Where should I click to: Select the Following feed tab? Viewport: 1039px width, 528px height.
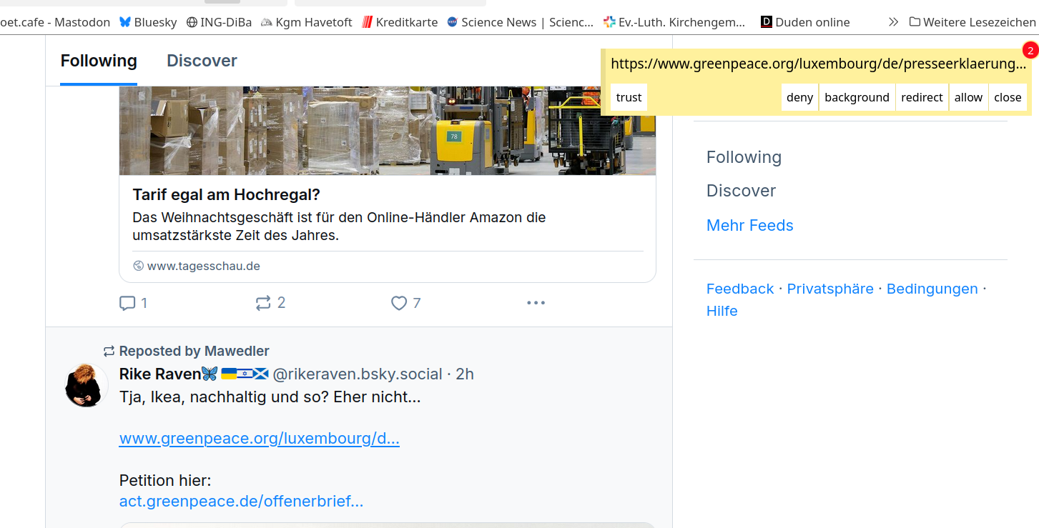tap(99, 61)
